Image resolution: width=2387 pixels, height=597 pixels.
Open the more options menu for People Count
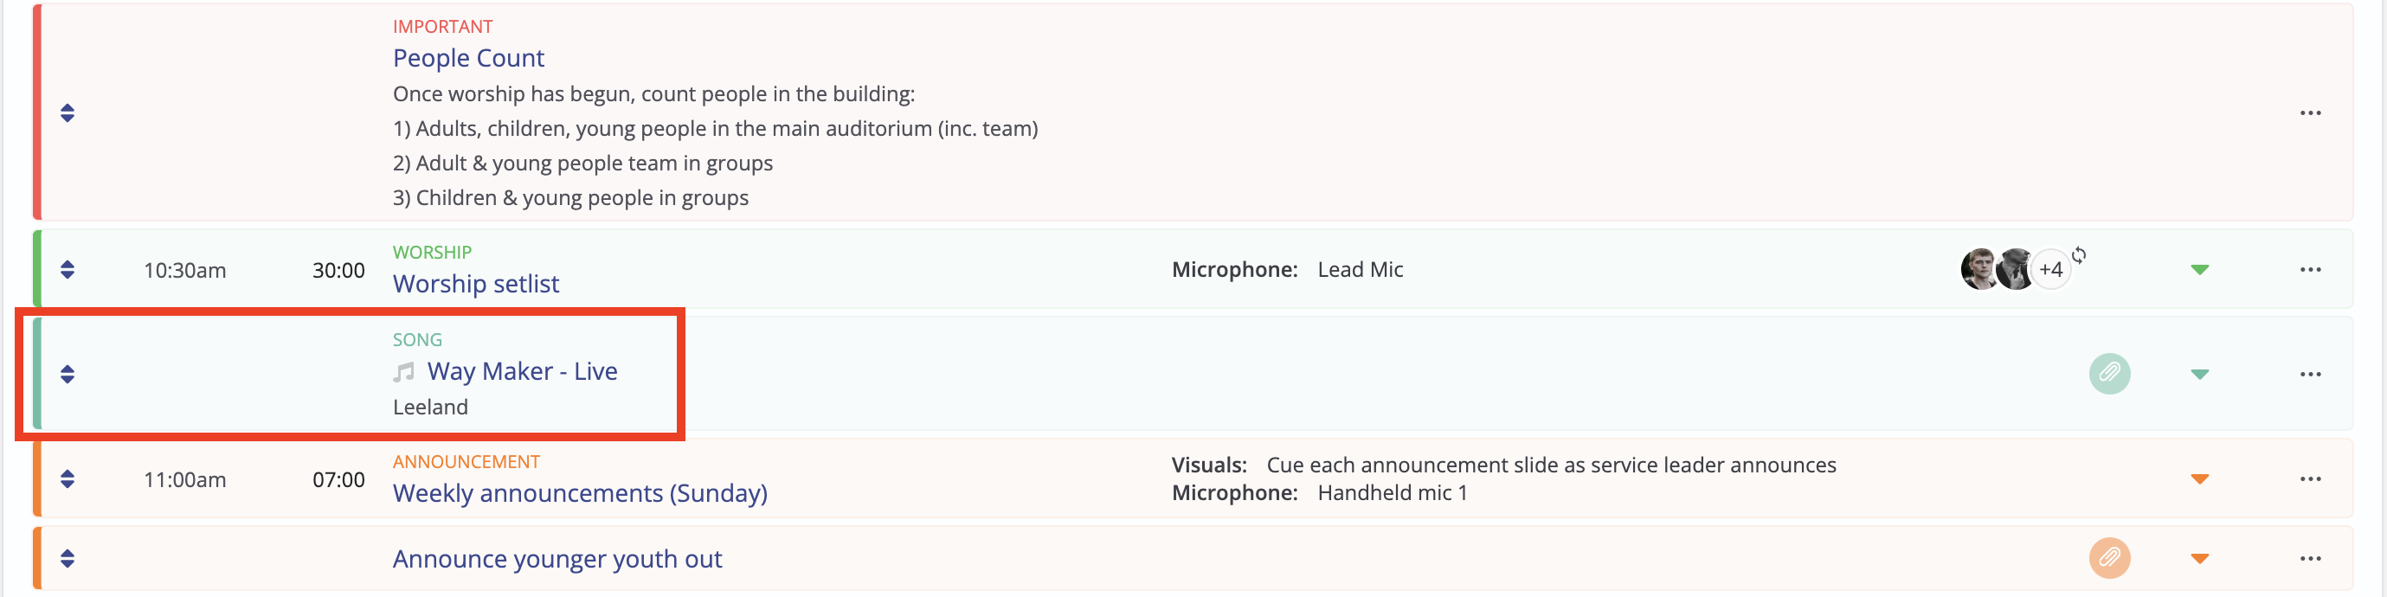coord(2310,113)
